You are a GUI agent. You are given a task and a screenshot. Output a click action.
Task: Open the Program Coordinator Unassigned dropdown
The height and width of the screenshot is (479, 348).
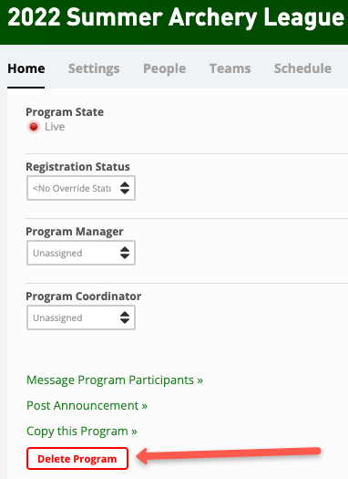coord(81,318)
